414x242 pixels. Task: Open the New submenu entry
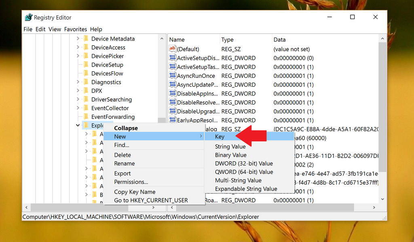[x=154, y=136]
